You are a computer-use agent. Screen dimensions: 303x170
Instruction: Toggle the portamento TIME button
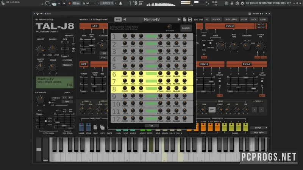(x=67, y=102)
